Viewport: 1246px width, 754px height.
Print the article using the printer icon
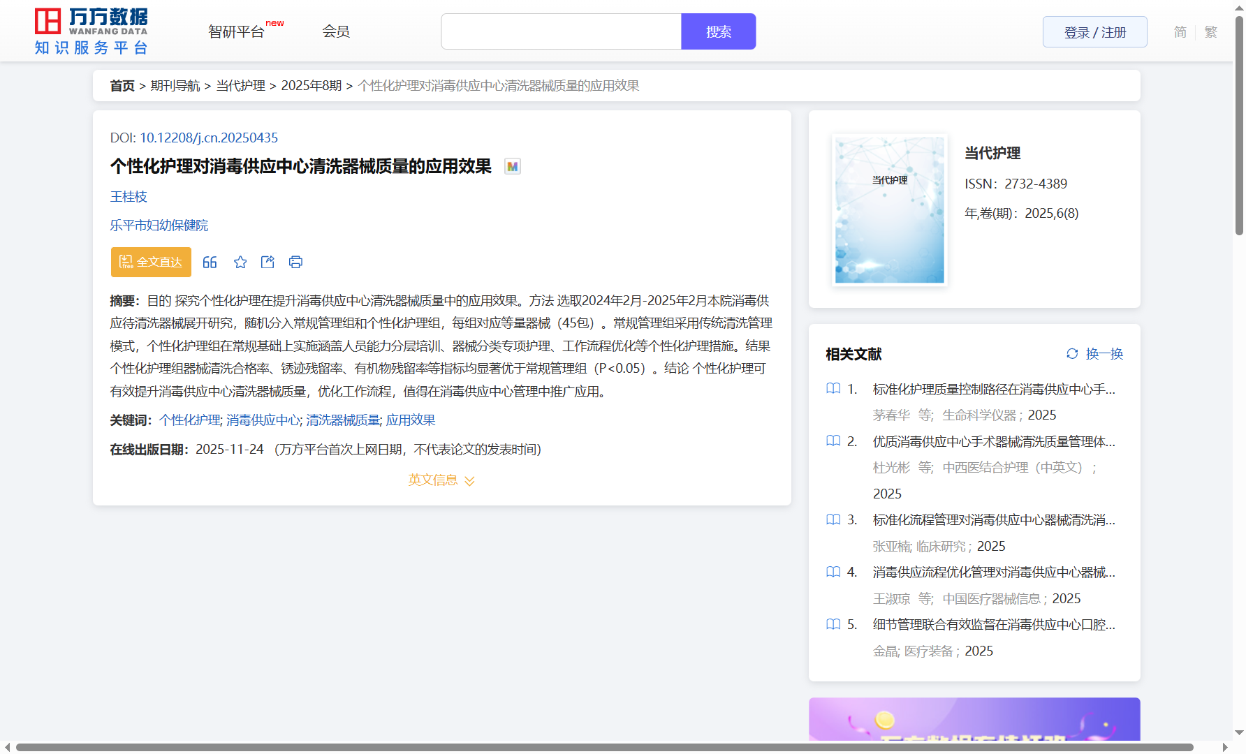[x=295, y=263]
